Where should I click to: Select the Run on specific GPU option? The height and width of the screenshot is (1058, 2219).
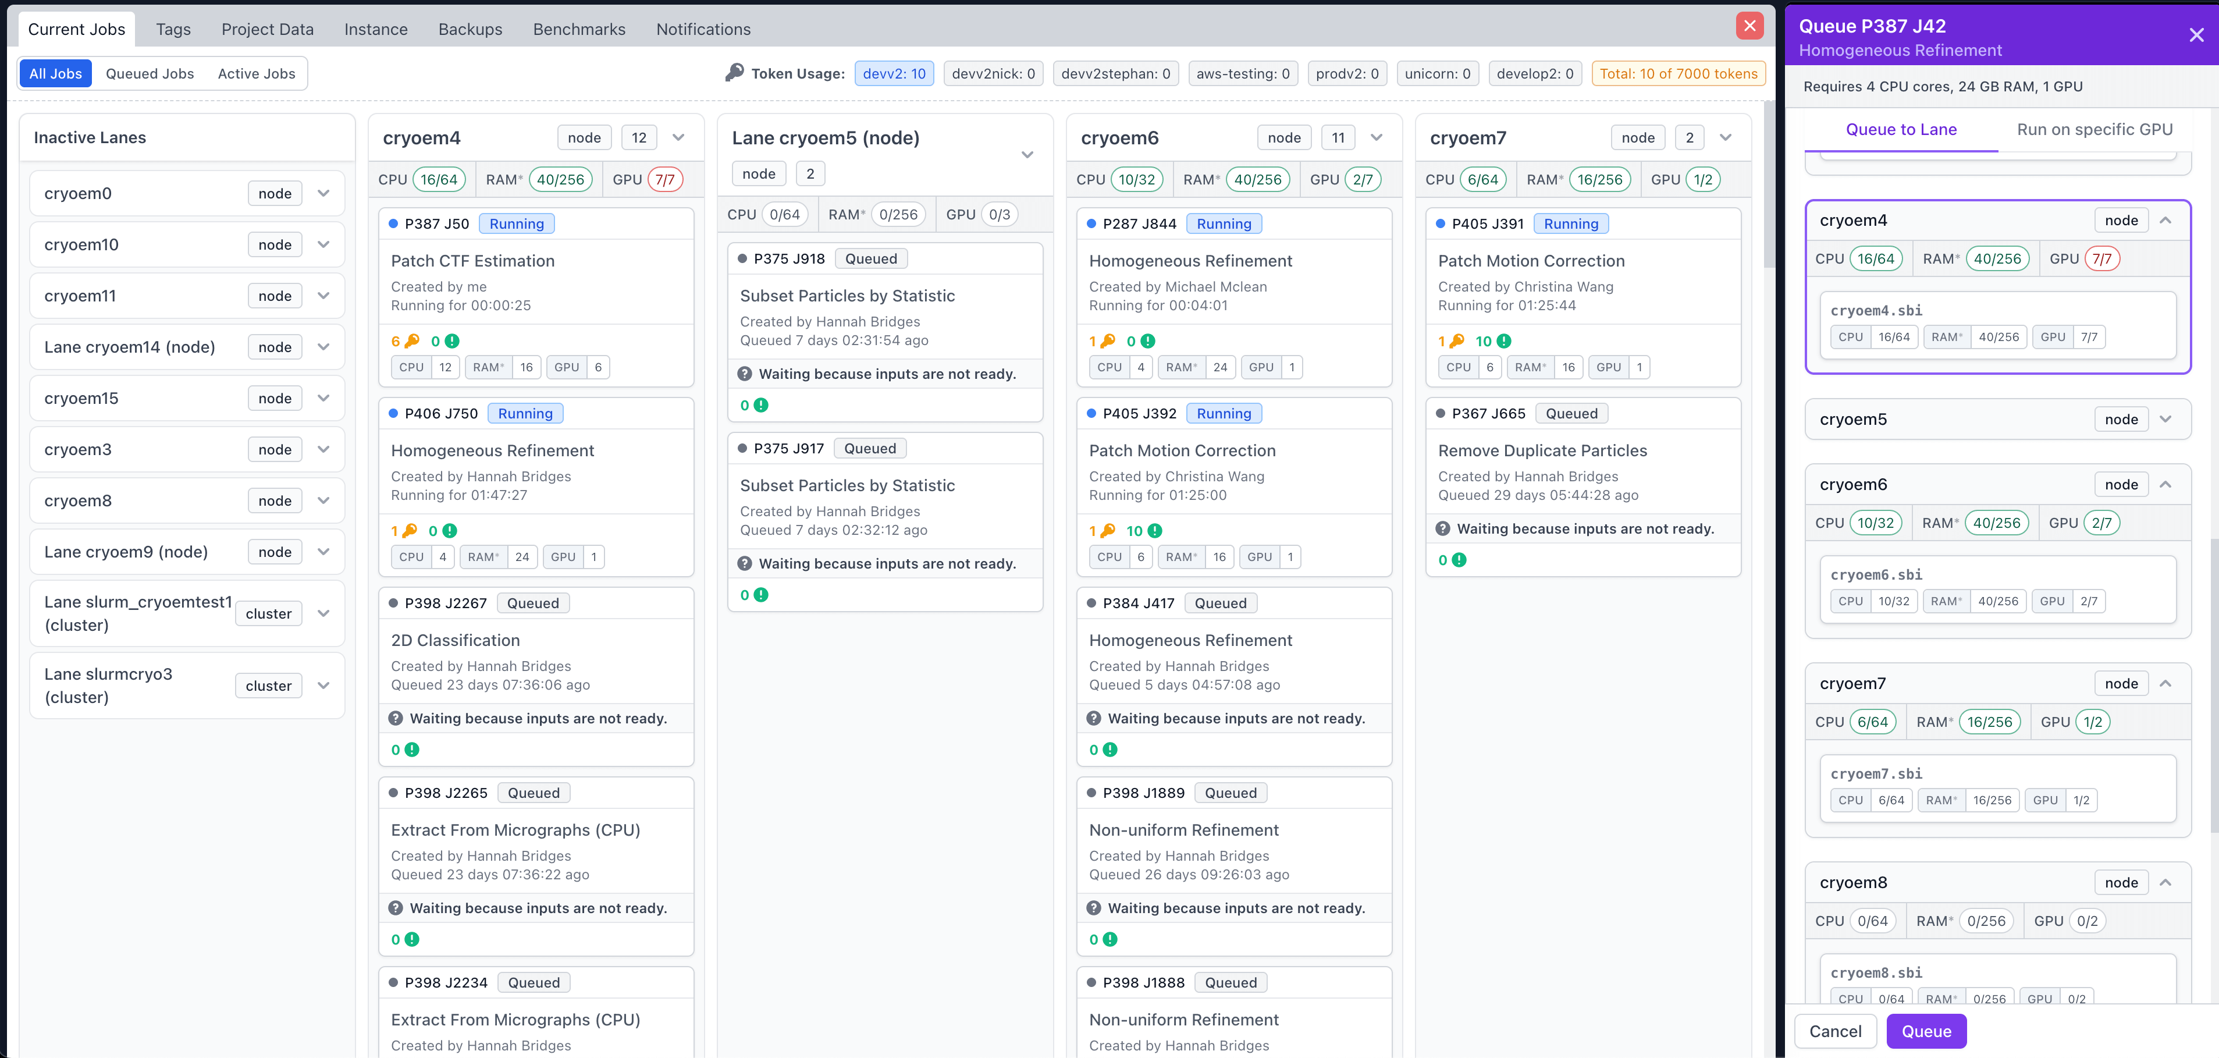click(x=2095, y=129)
